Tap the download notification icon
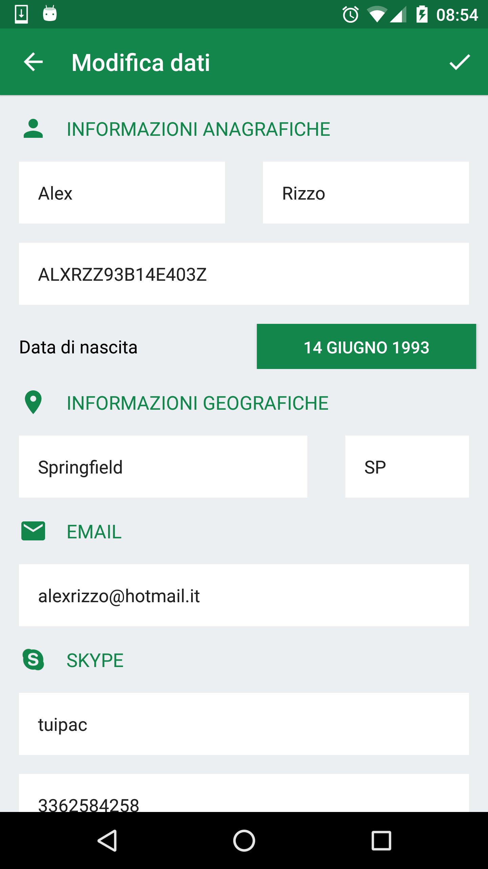The image size is (488, 869). click(21, 14)
